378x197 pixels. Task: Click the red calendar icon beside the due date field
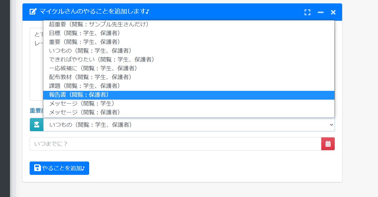[x=328, y=144]
